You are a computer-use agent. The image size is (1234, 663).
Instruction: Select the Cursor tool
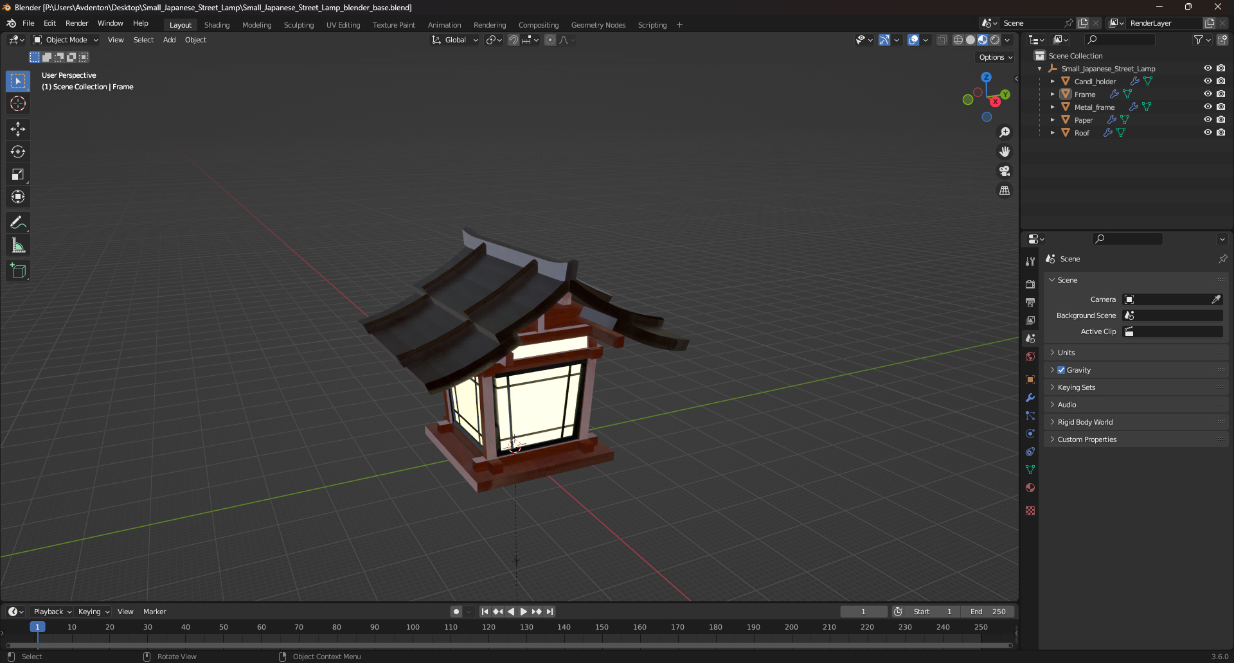click(x=18, y=103)
